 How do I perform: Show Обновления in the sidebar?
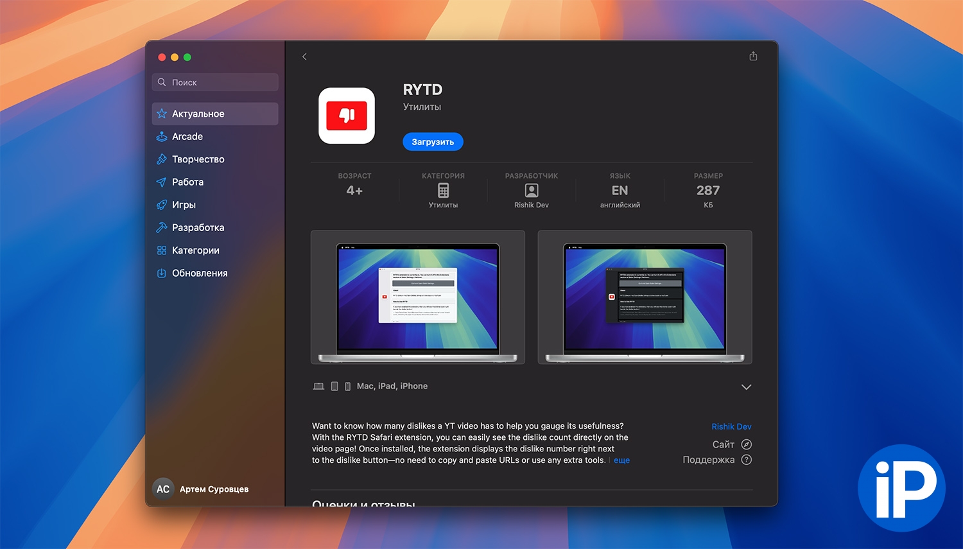tap(215, 273)
